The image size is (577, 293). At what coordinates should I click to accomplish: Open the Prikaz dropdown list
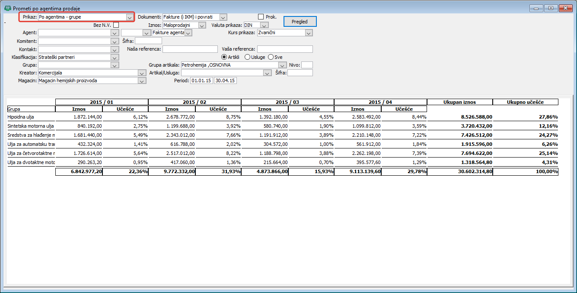[x=130, y=17]
